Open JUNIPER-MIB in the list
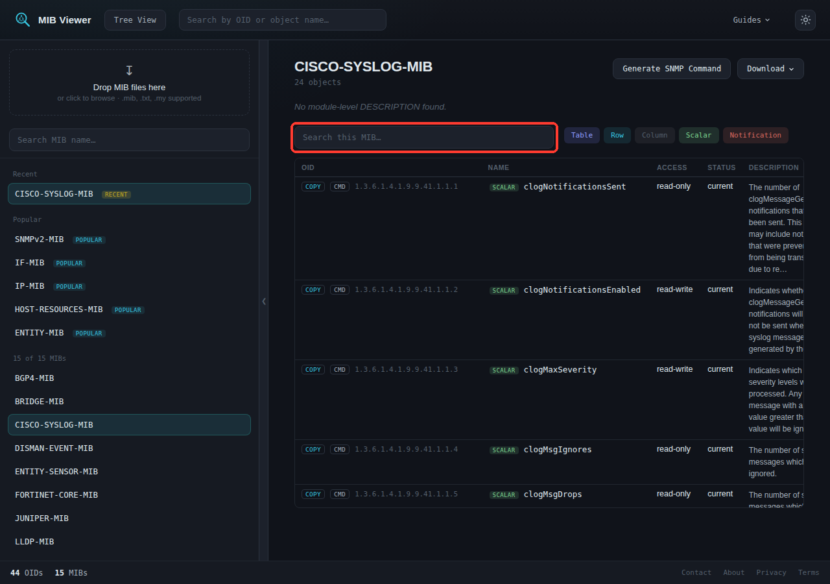 pos(129,518)
